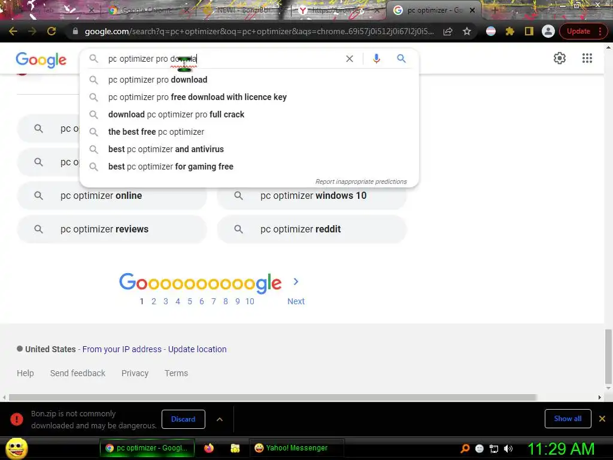Viewport: 613px width, 460px height.
Task: Click inside the search text field
Action: 223,59
